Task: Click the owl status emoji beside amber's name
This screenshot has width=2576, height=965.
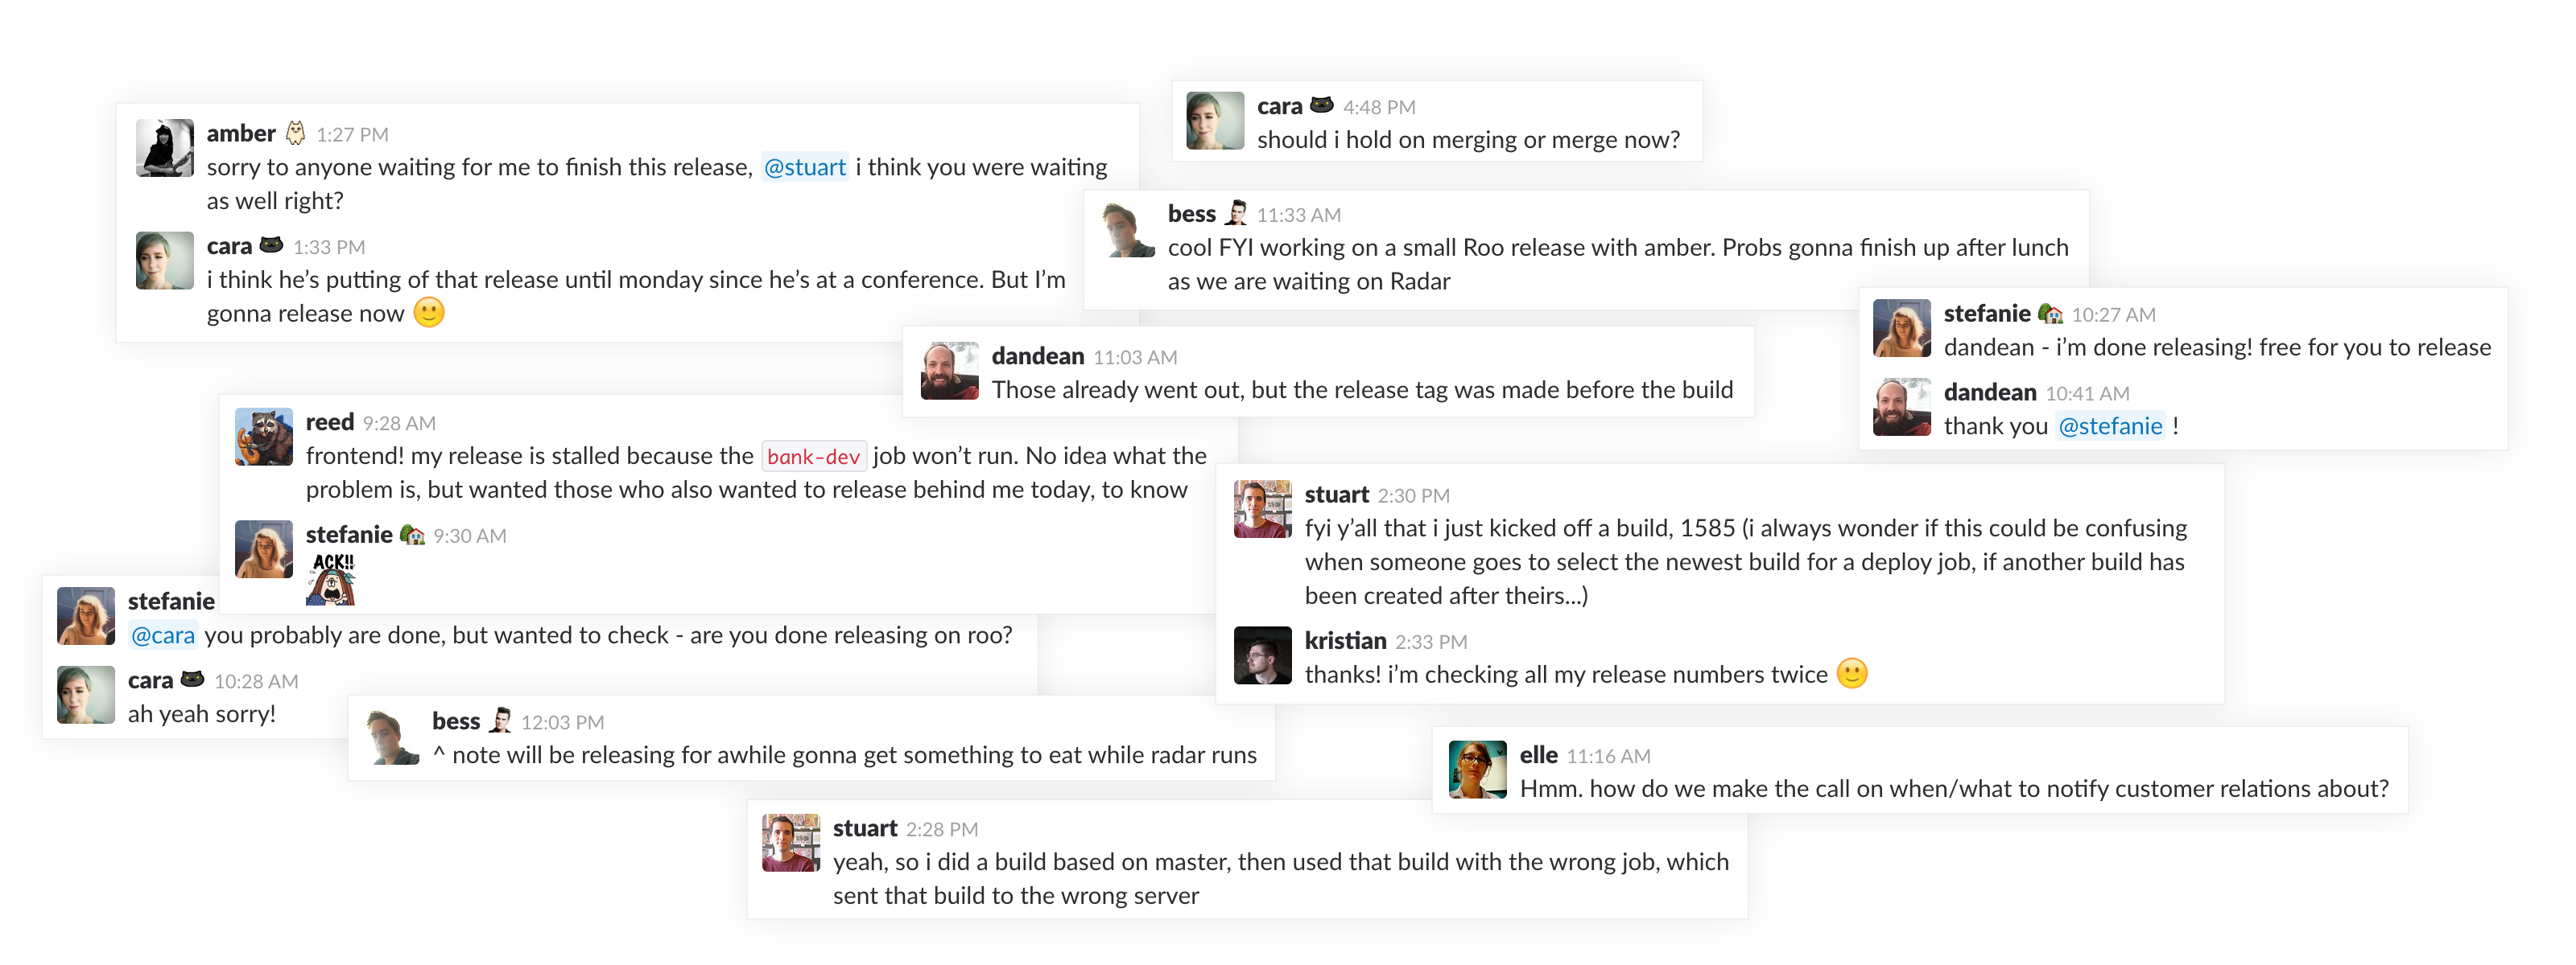Action: point(295,133)
